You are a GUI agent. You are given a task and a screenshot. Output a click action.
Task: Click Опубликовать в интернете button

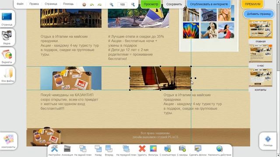coord(209,4)
